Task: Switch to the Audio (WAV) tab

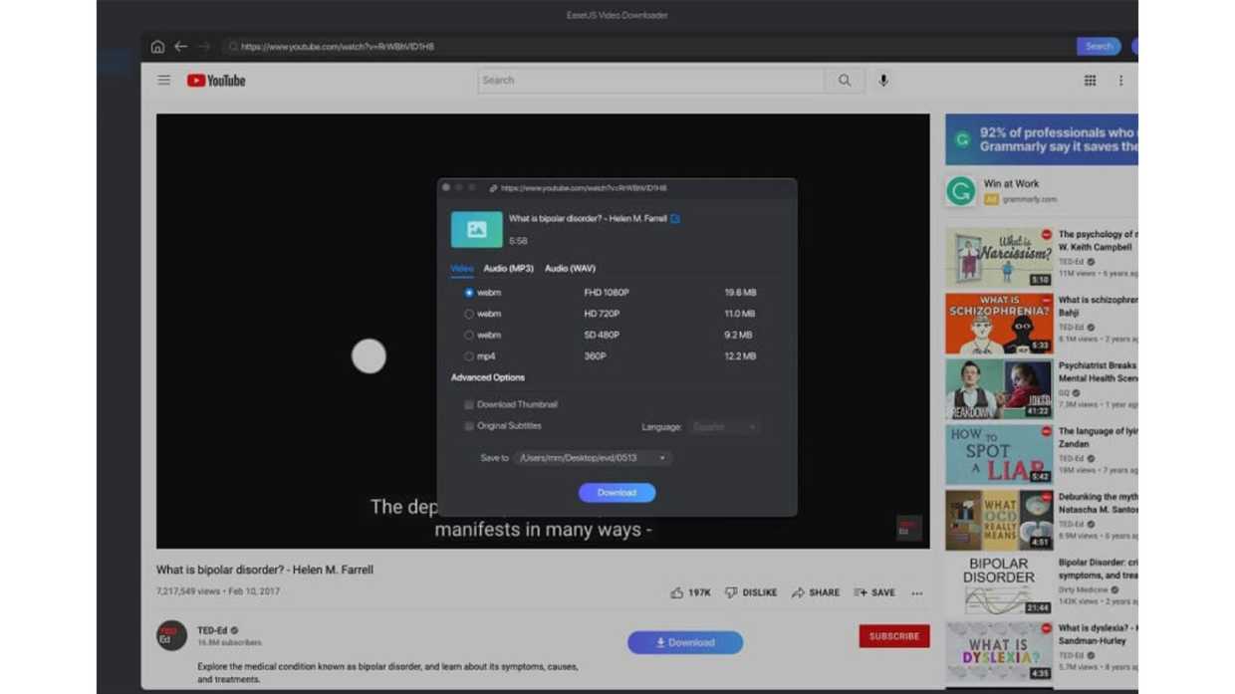Action: pyautogui.click(x=570, y=268)
